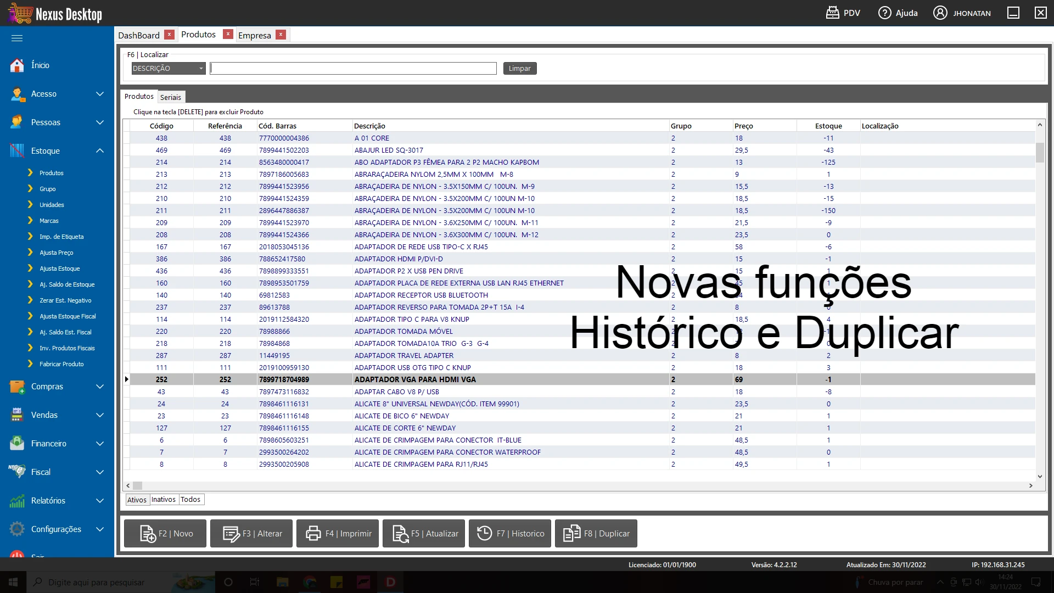Open the Ajuda help section
This screenshot has height=593, width=1054.
click(898, 13)
